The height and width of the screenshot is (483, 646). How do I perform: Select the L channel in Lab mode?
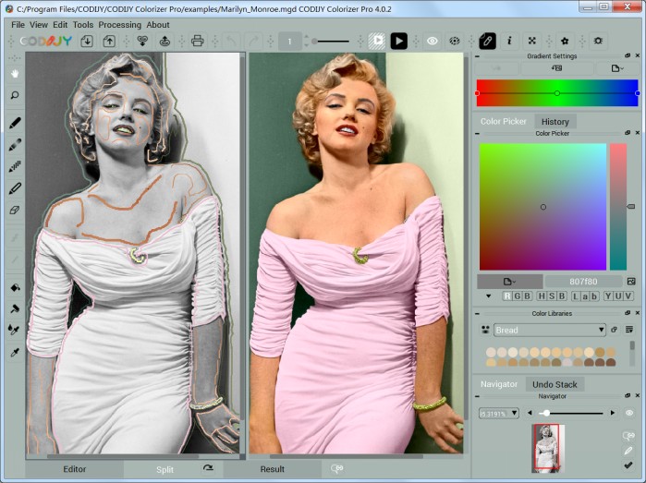click(x=575, y=296)
